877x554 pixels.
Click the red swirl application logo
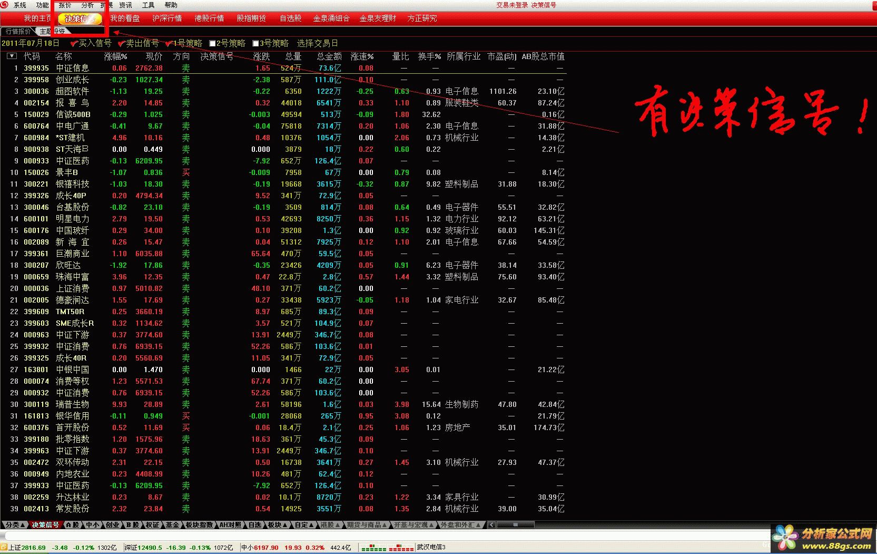[x=4, y=5]
